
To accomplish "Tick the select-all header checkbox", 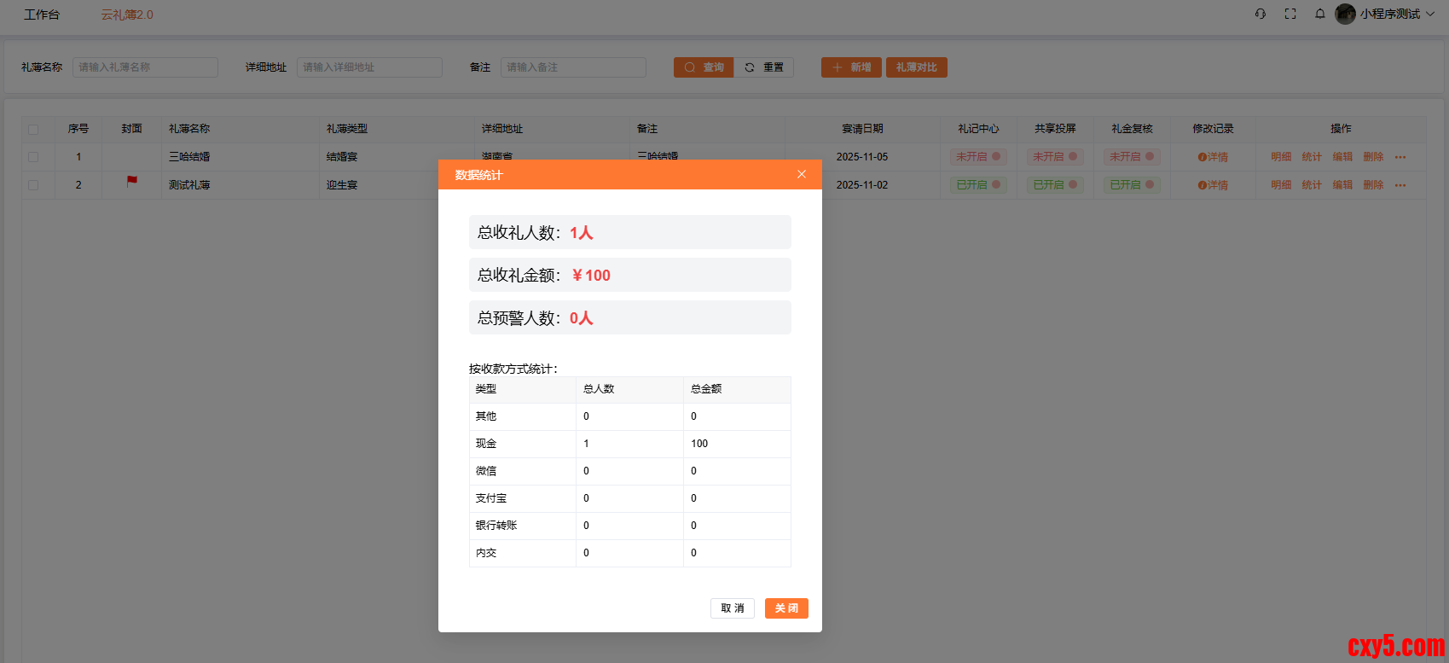I will (33, 130).
